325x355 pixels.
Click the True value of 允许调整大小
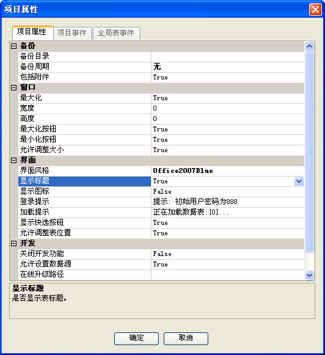pos(161,150)
